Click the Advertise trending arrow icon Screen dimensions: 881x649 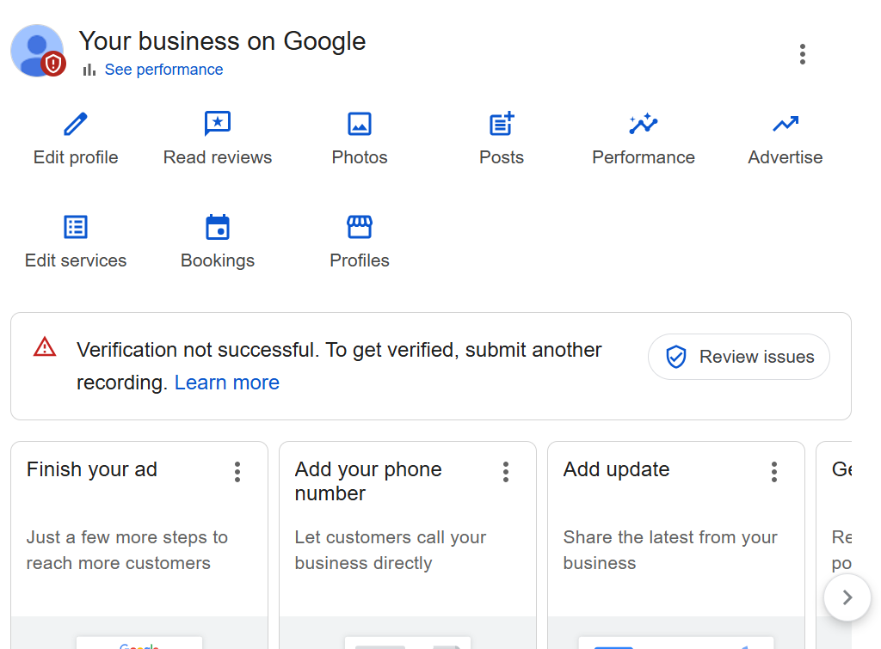[786, 124]
